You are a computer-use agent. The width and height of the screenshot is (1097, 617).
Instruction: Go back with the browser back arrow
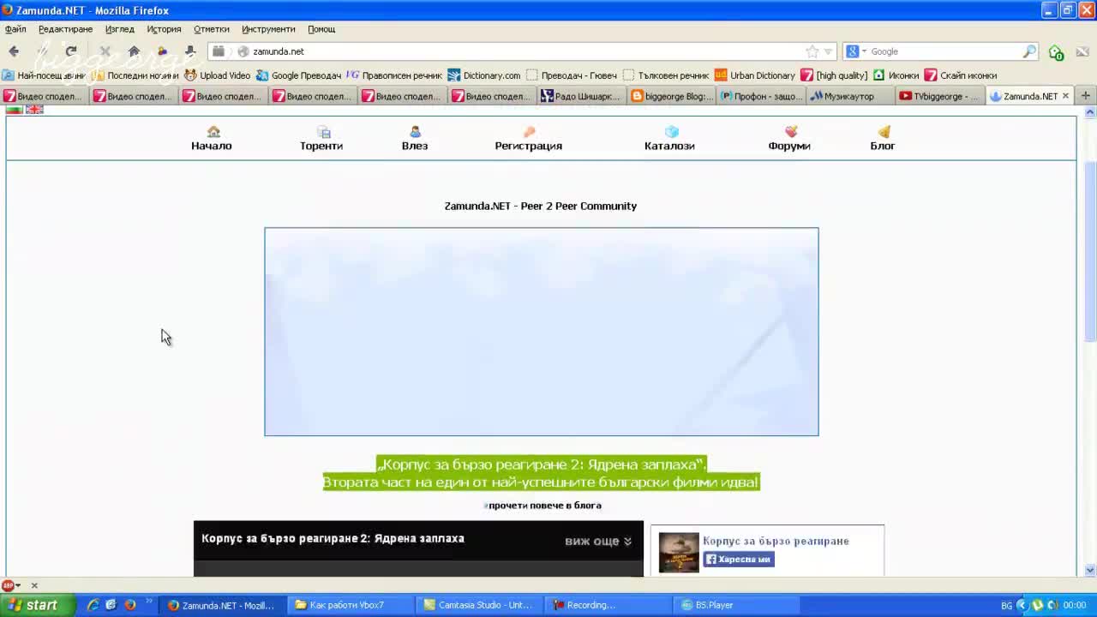click(x=14, y=51)
